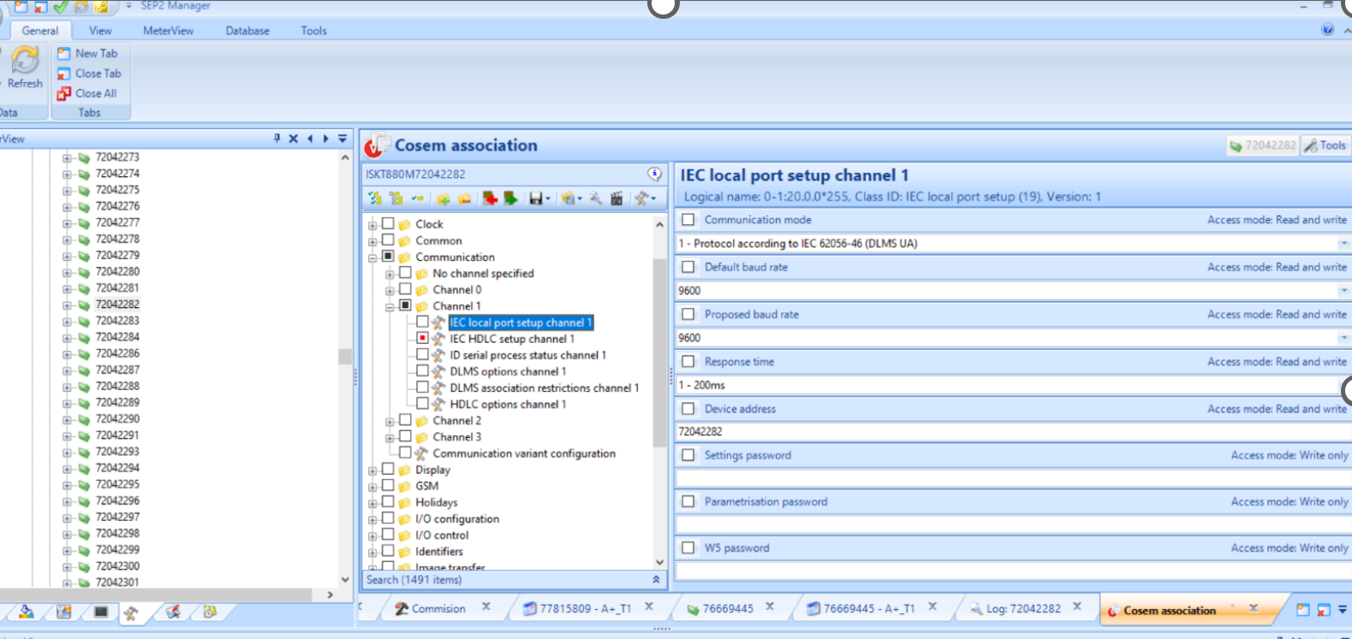The width and height of the screenshot is (1352, 639).
Task: Collapse the Communication tree node
Action: (x=372, y=257)
